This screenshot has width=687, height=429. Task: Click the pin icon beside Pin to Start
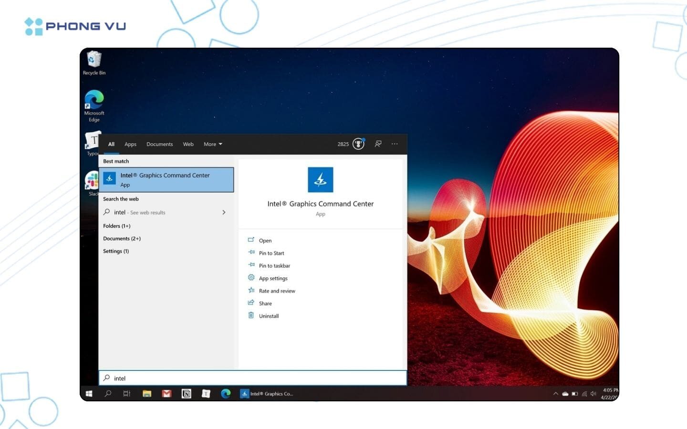pyautogui.click(x=251, y=252)
